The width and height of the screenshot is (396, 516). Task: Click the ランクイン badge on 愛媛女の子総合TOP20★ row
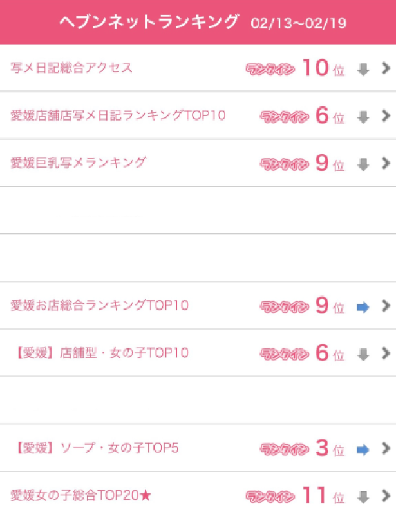pos(270,497)
